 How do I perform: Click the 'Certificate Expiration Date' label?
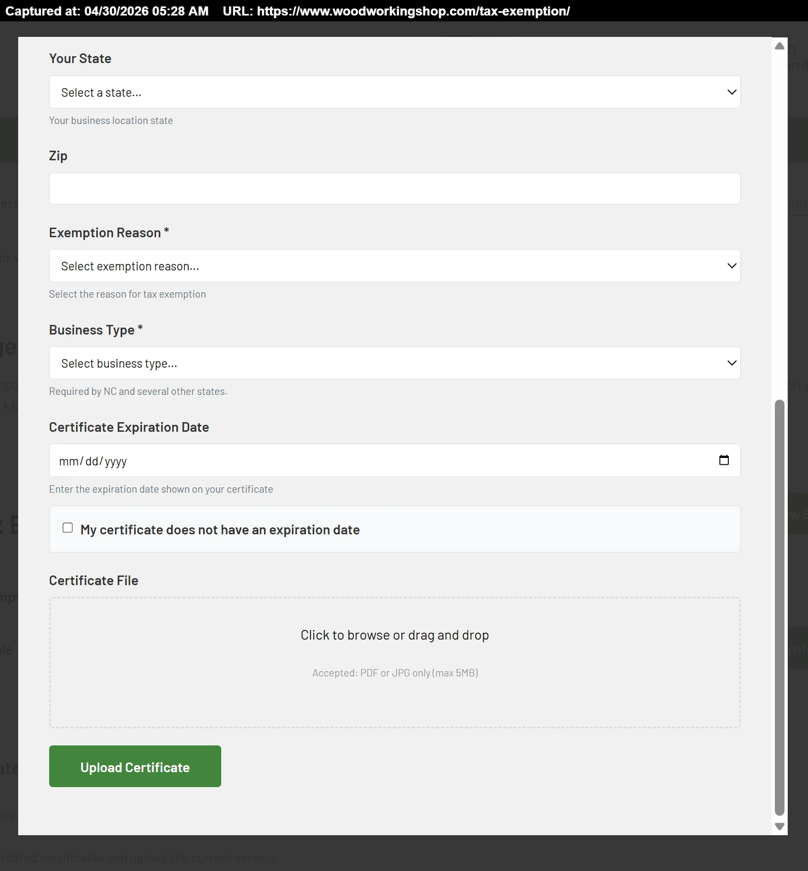(129, 427)
